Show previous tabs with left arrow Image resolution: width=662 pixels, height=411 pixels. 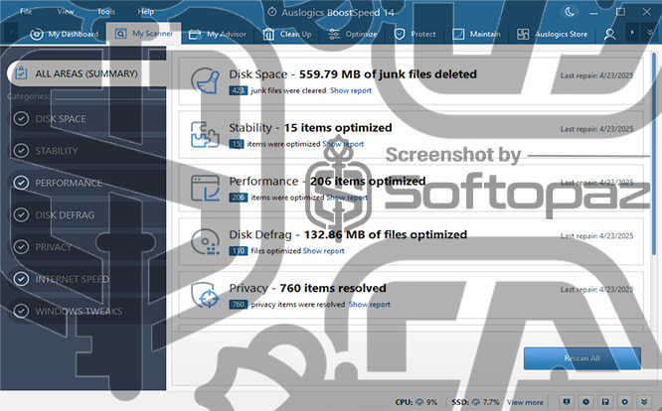coord(11,33)
